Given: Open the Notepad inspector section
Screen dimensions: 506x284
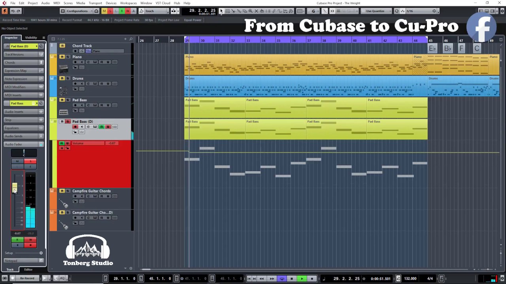Looking at the screenshot, I should pos(24,261).
